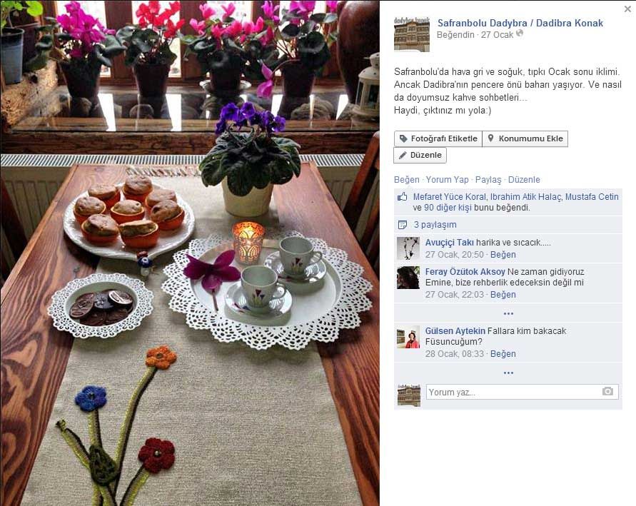Click Gülsen Aytekin commenter avatar
636x506 pixels.
pyautogui.click(x=408, y=337)
